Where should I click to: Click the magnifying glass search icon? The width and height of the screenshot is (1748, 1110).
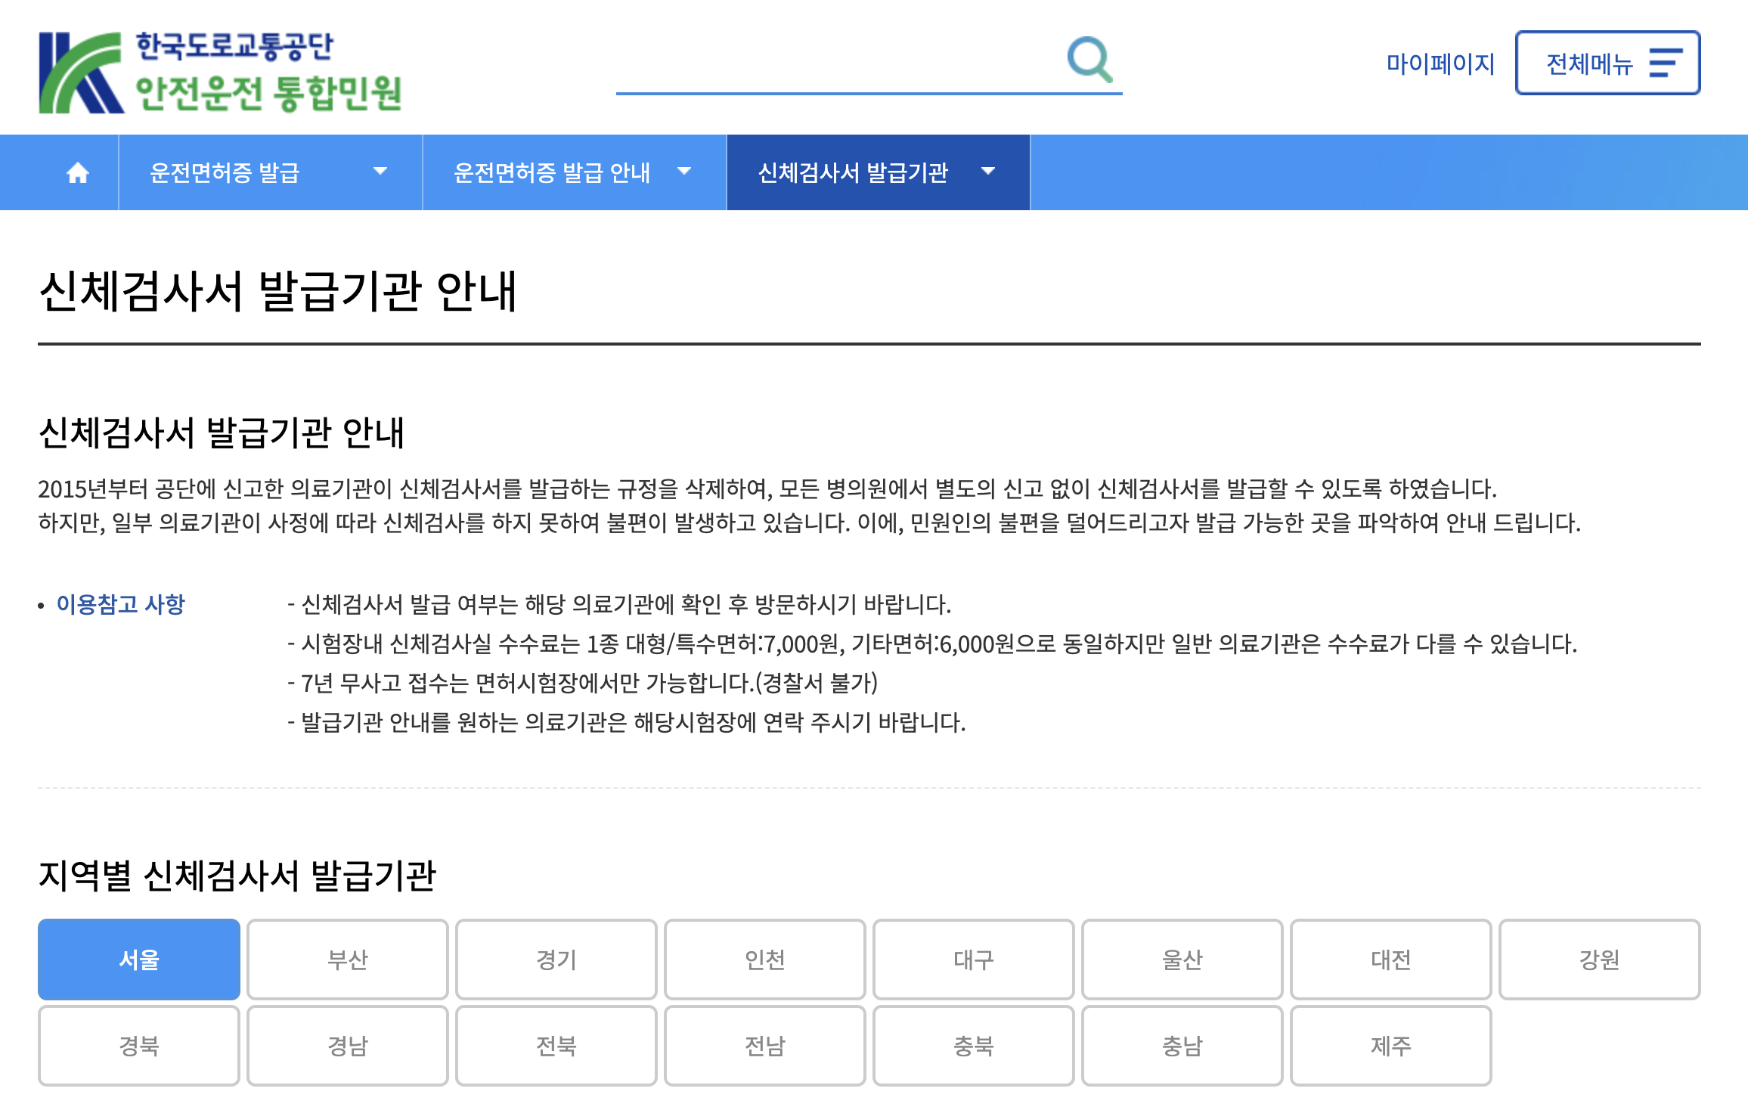tap(1089, 59)
